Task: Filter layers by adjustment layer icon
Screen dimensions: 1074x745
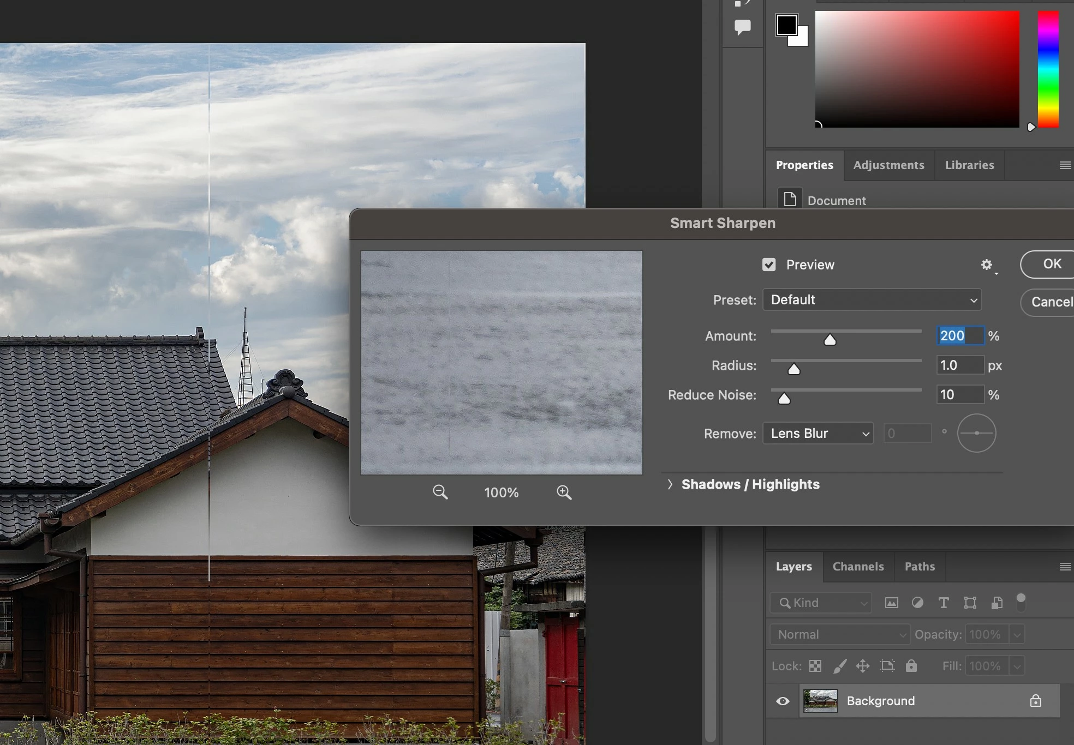Action: 917,603
